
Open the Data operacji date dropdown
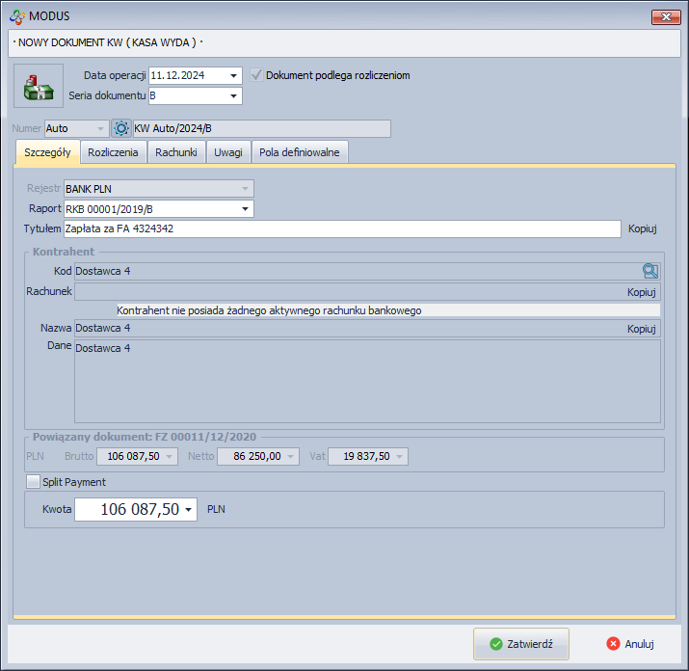(234, 75)
